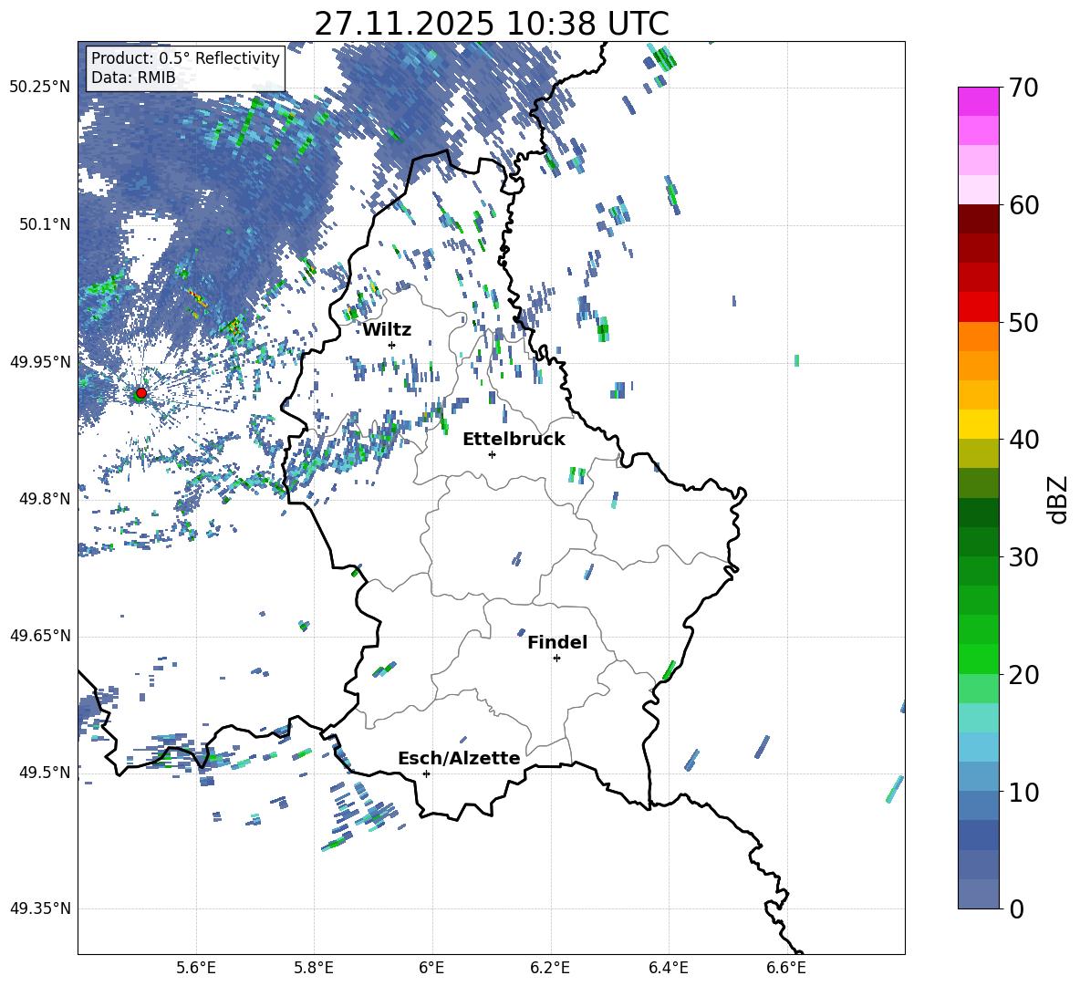Click the colorbar '50' tick label
Image resolution: width=1080 pixels, height=986 pixels.
1023,323
